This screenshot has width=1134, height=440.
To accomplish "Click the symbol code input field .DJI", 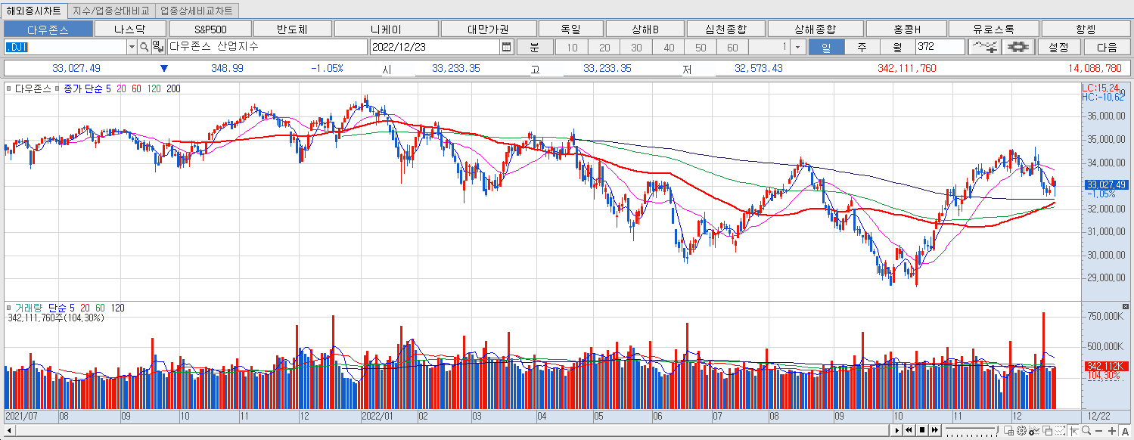I will (65, 47).
